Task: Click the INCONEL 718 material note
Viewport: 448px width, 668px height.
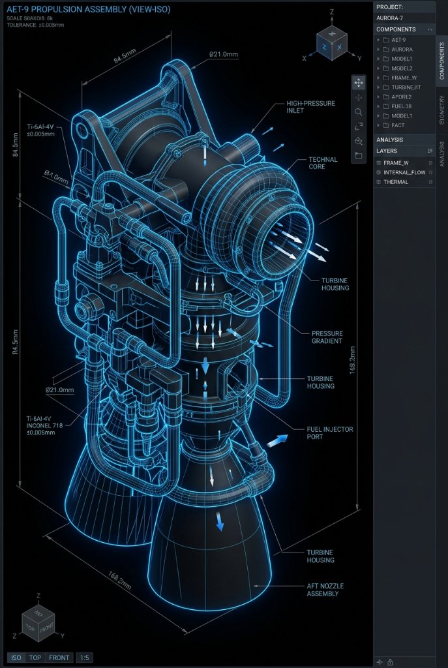Action: tap(44, 425)
